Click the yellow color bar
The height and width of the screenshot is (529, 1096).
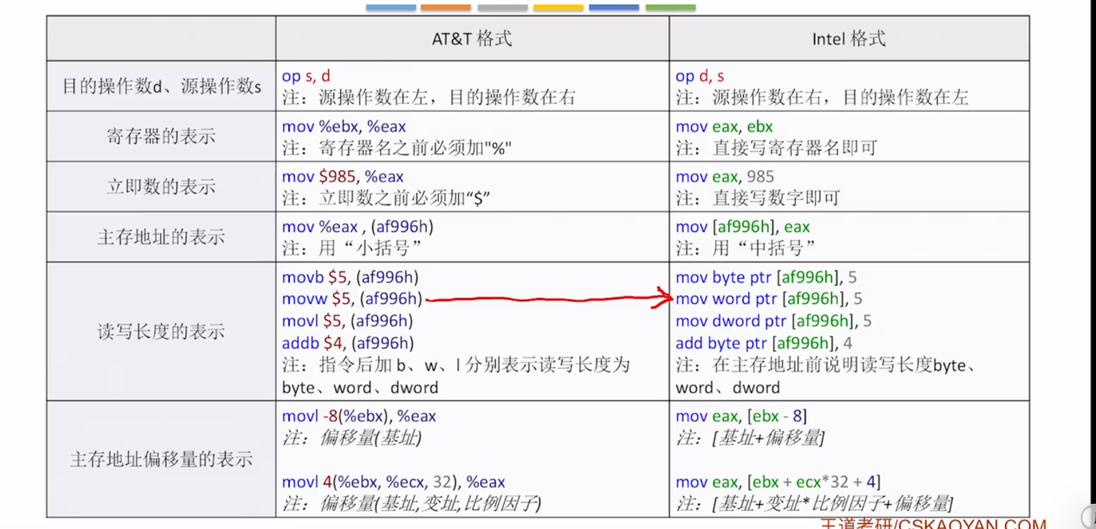pyautogui.click(x=558, y=7)
